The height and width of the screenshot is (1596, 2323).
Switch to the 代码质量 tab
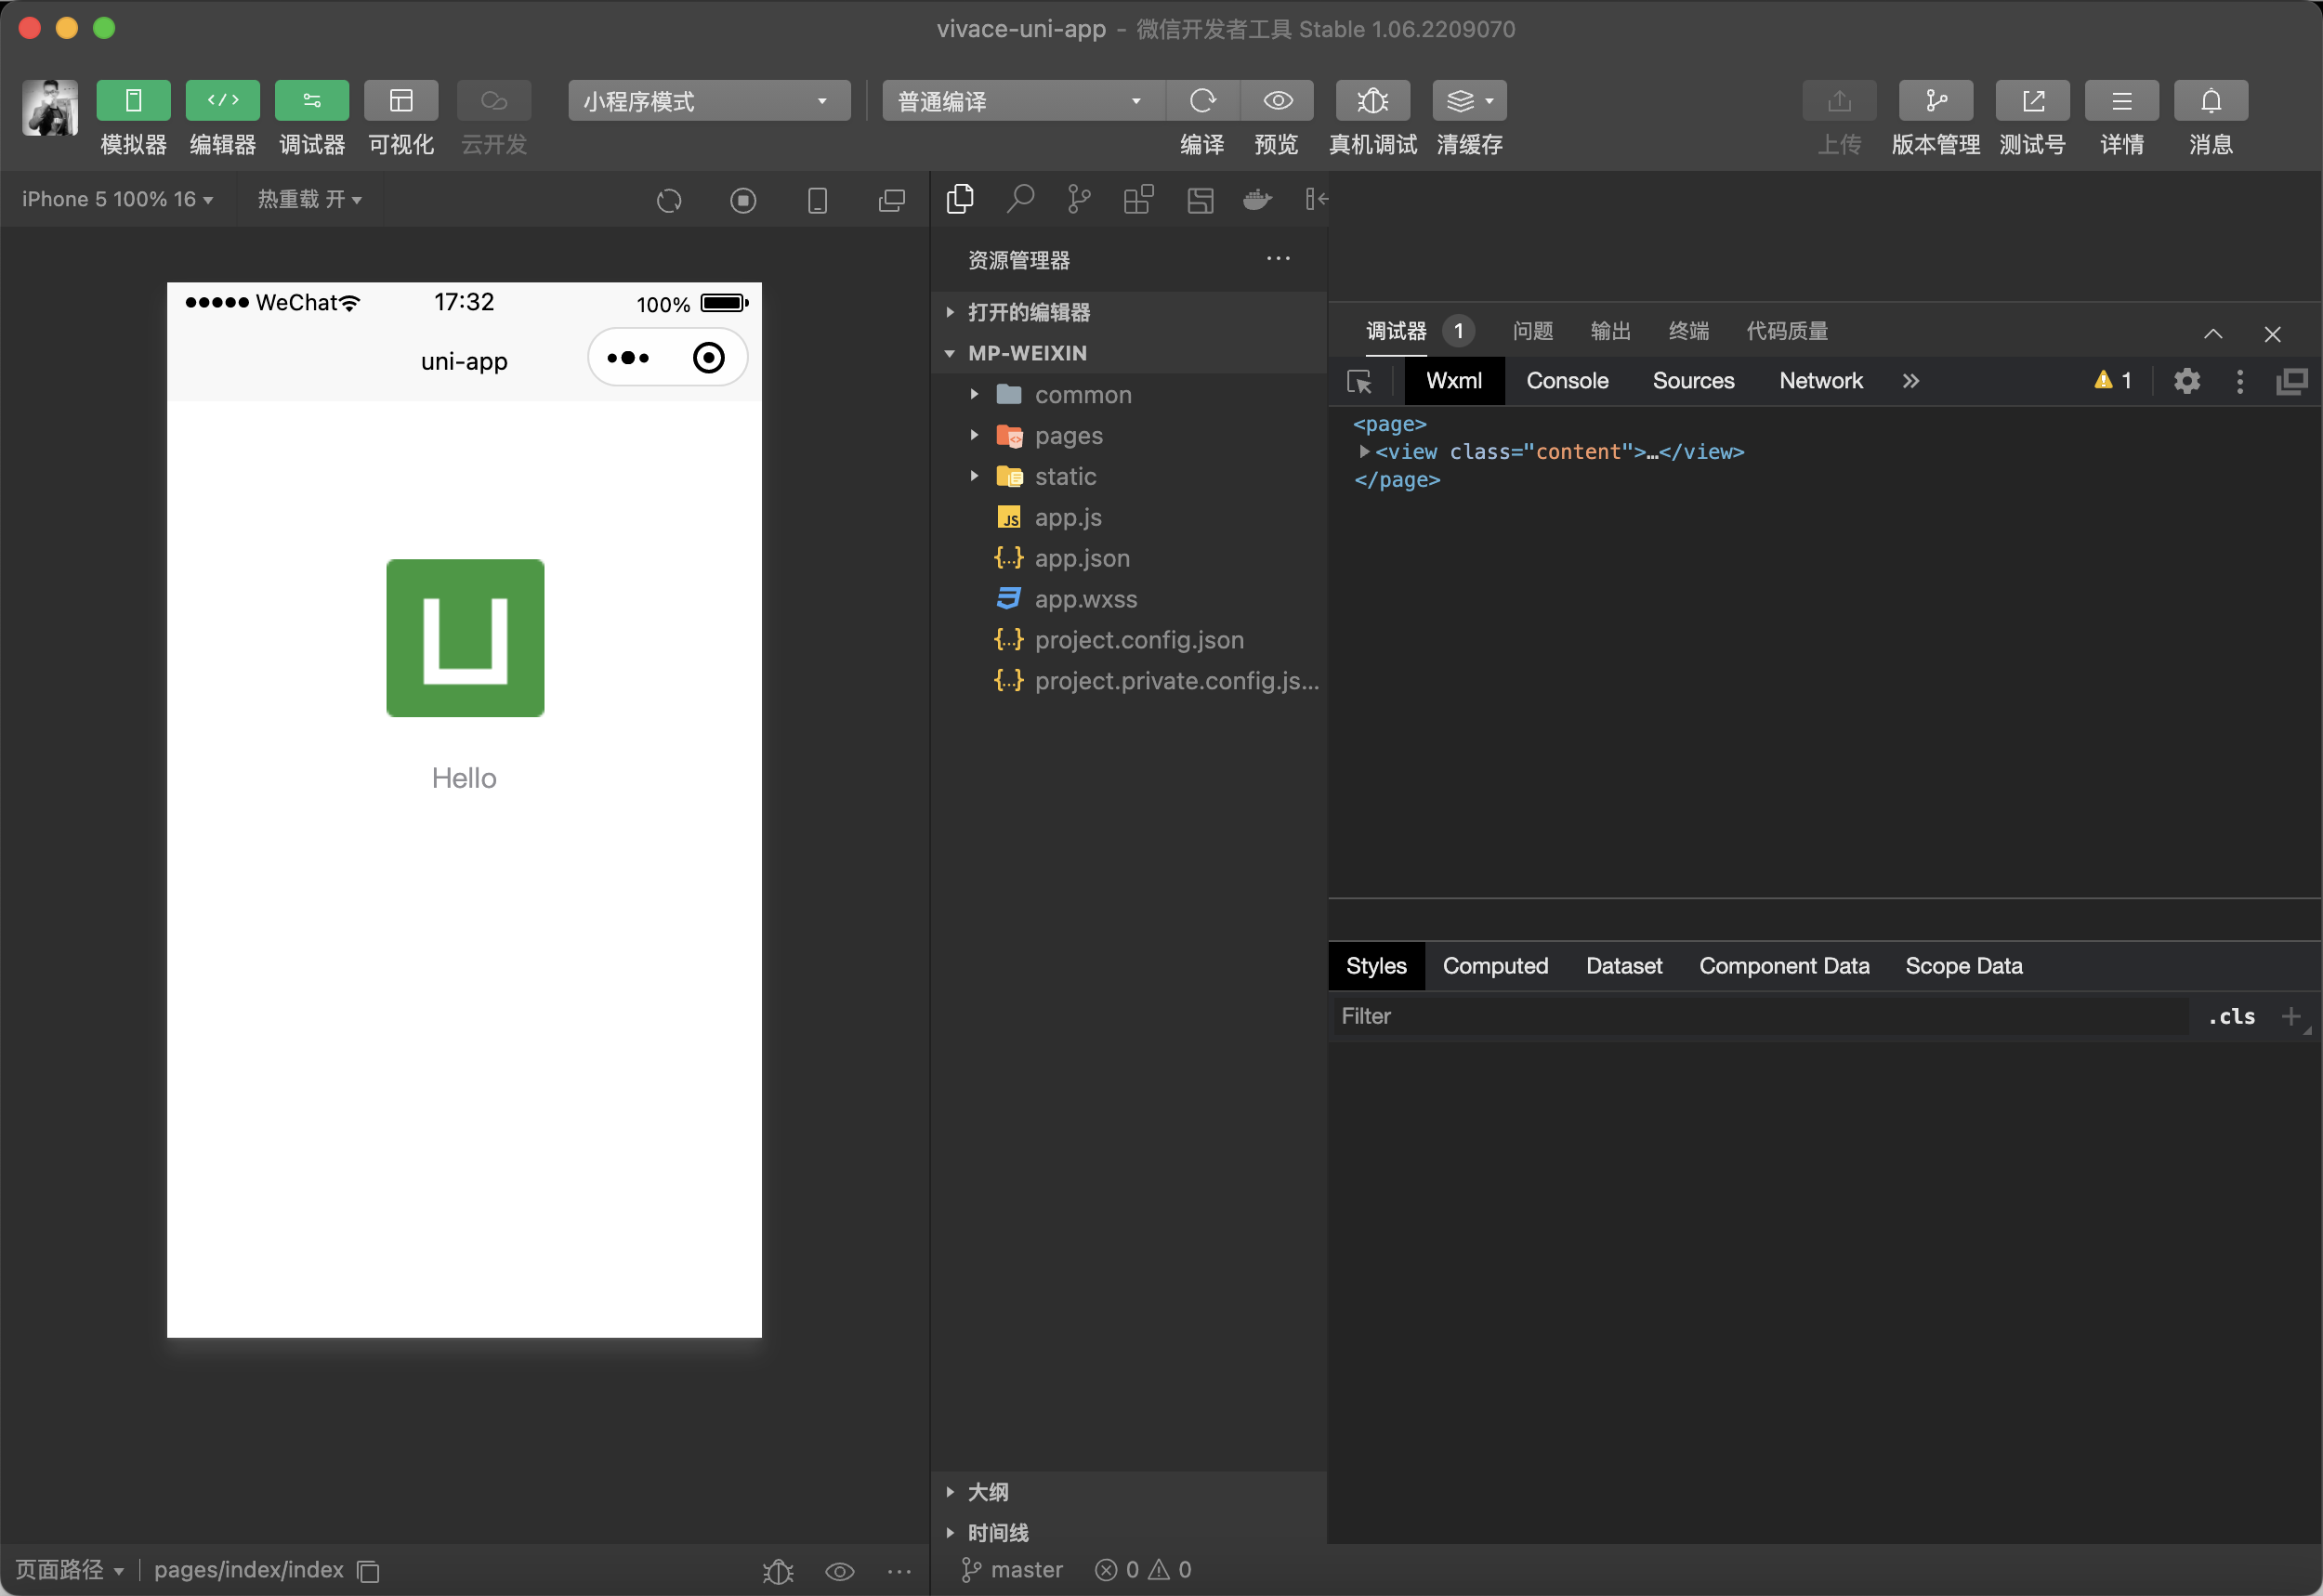coord(1787,331)
